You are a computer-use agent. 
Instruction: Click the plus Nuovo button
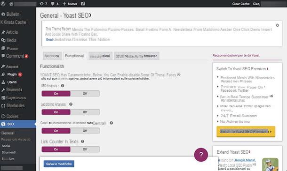click(70, 4)
